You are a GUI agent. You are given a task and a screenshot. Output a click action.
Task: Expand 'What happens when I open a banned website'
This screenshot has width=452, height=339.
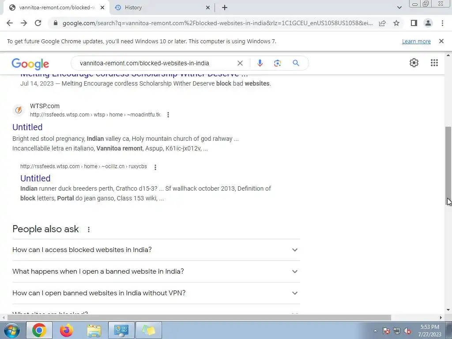[156, 271]
